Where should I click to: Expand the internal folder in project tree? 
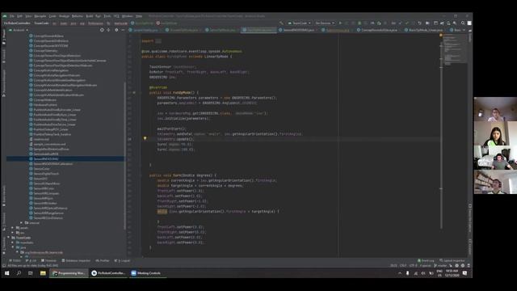[x=22, y=223]
